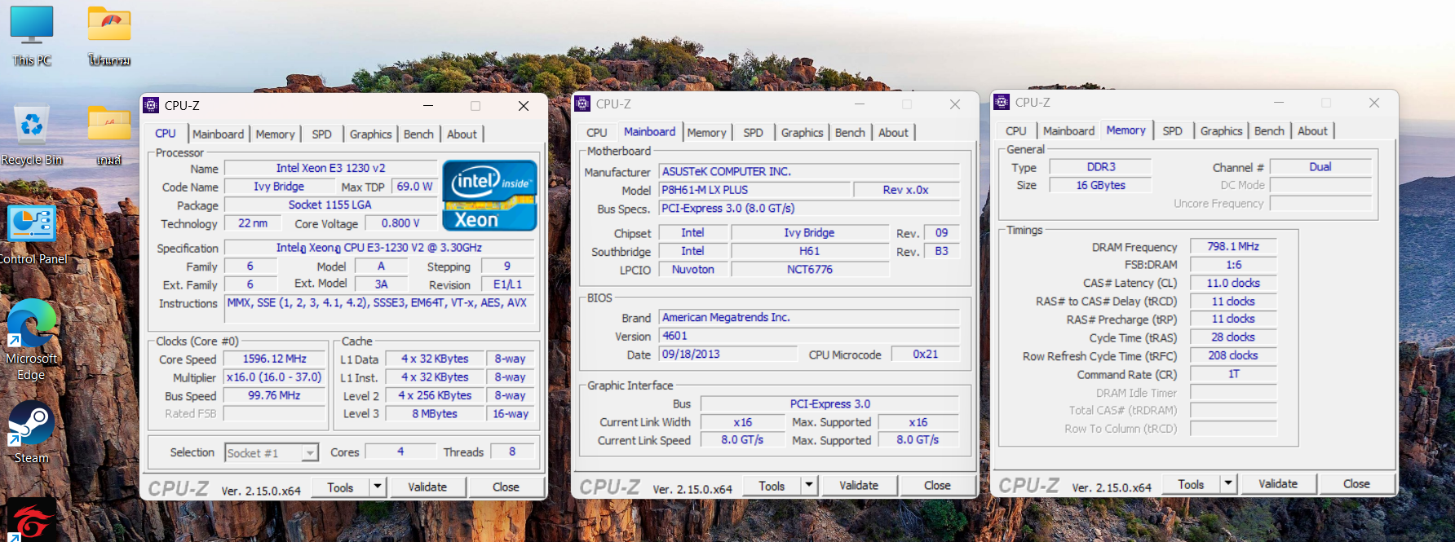1455x542 pixels.
Task: Open the Garena desktop shortcut icon
Action: point(32,520)
